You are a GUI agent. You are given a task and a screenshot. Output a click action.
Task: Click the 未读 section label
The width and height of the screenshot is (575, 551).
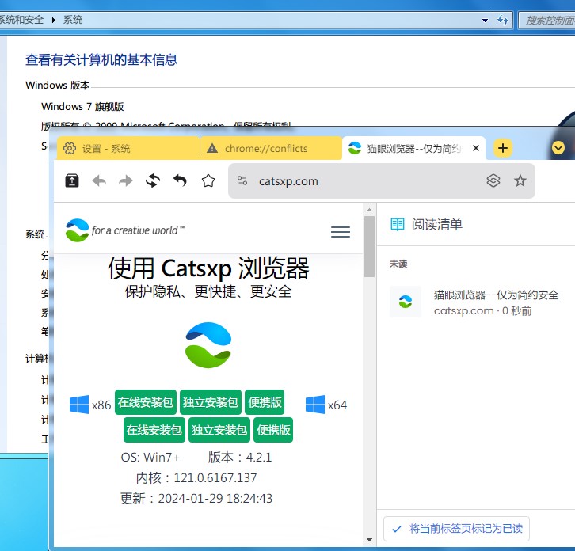click(x=398, y=264)
